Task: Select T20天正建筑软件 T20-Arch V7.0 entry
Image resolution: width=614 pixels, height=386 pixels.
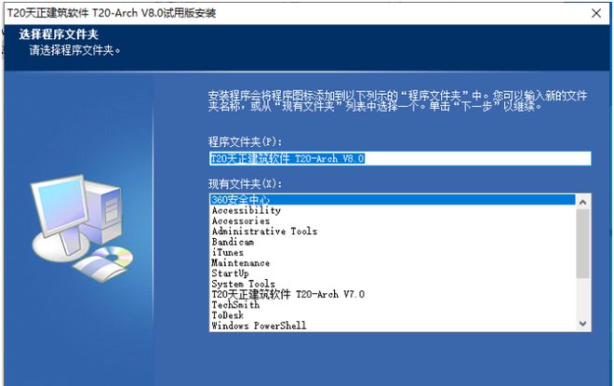Action: pos(393,295)
